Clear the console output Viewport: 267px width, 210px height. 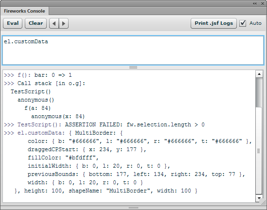[x=36, y=23]
